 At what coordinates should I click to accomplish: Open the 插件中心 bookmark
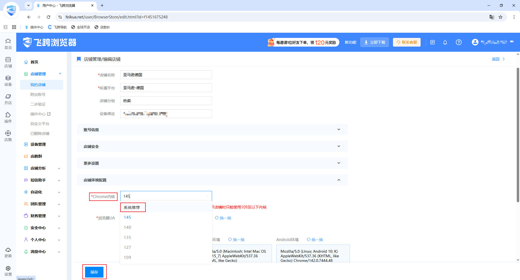tap(34, 27)
